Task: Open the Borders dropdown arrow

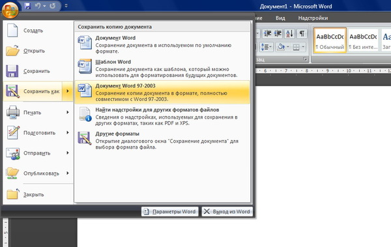Action: tap(303, 47)
